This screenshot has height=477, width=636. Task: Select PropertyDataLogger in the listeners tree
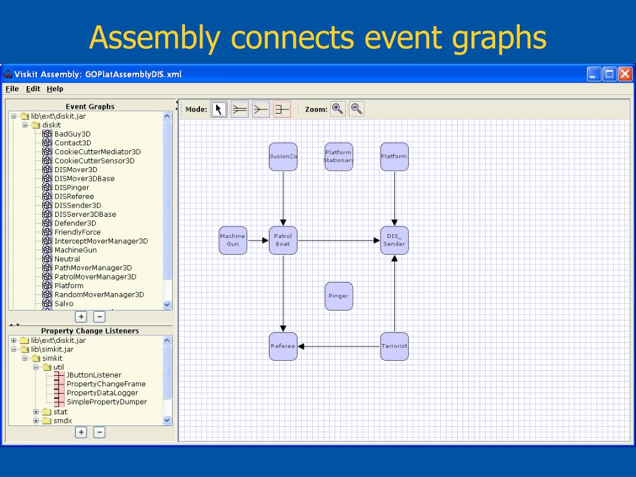coord(102,393)
